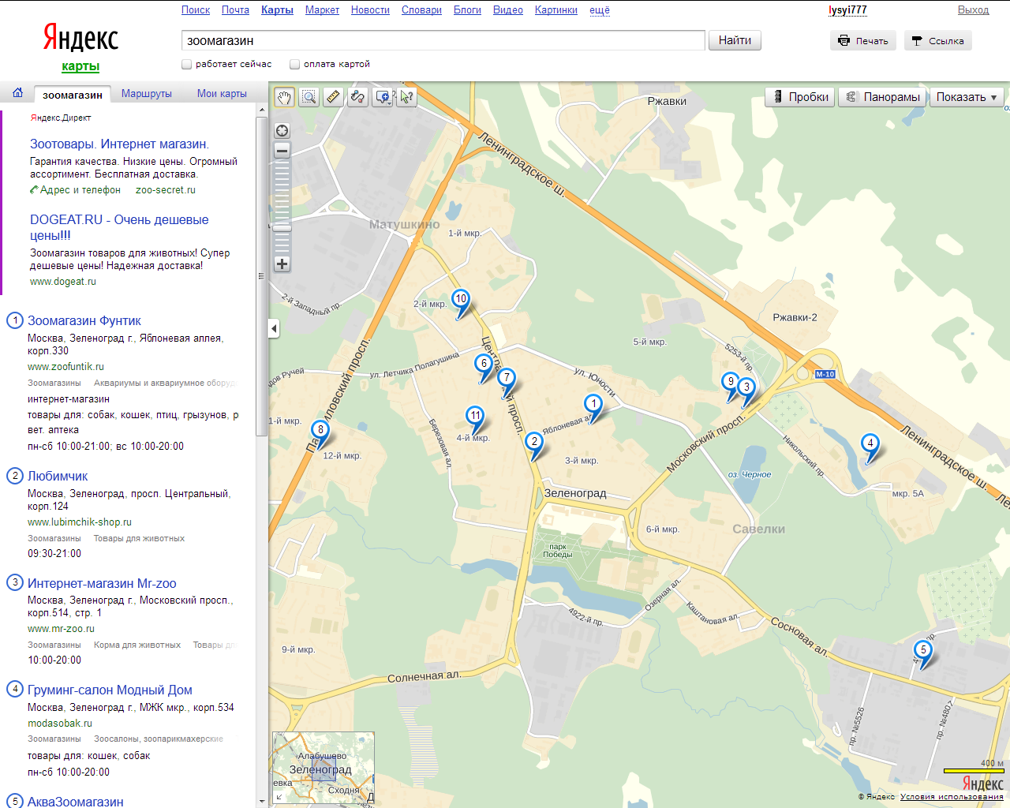Click the Печать print button

862,40
